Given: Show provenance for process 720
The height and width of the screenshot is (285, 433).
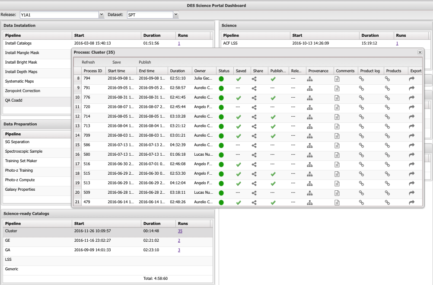Looking at the screenshot, I should point(310,108).
